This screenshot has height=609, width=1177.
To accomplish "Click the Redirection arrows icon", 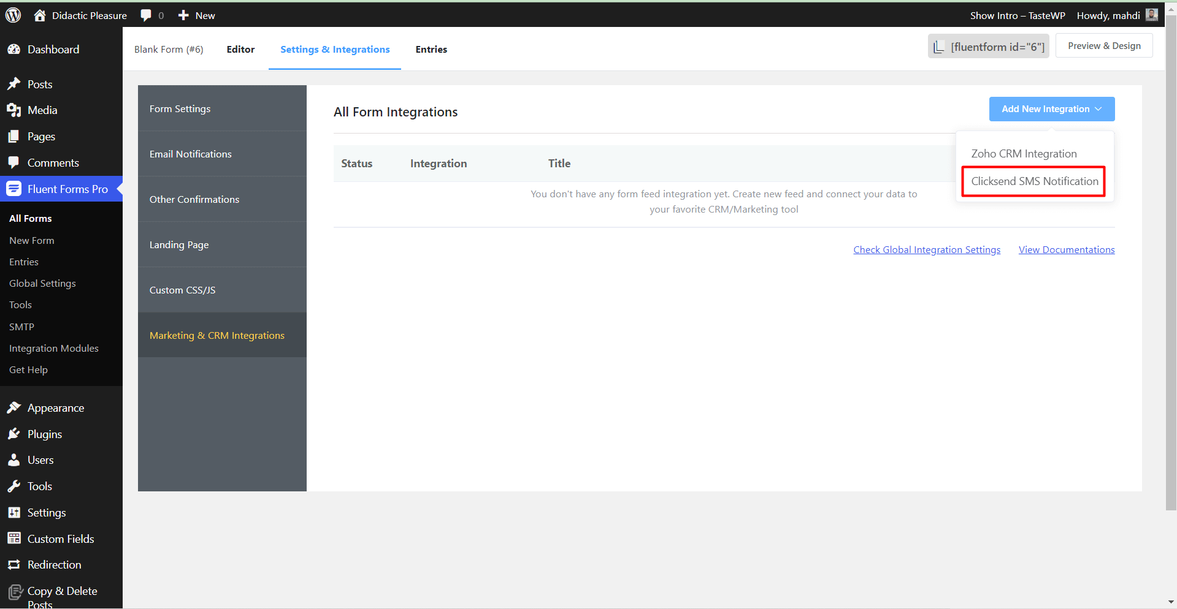I will 14,565.
